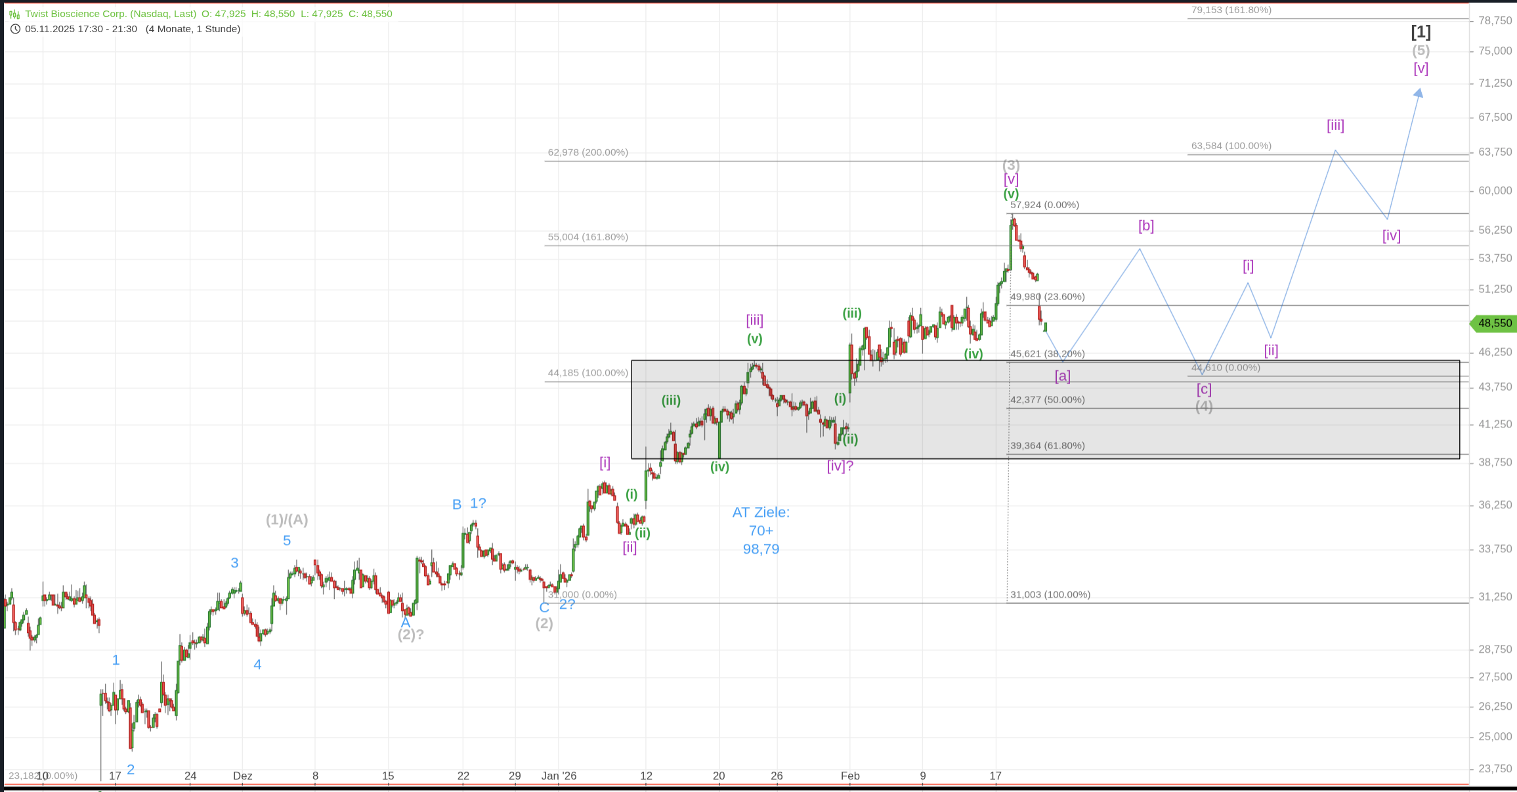Select the bold [1] wave label
1517x792 pixels.
pyautogui.click(x=1421, y=32)
